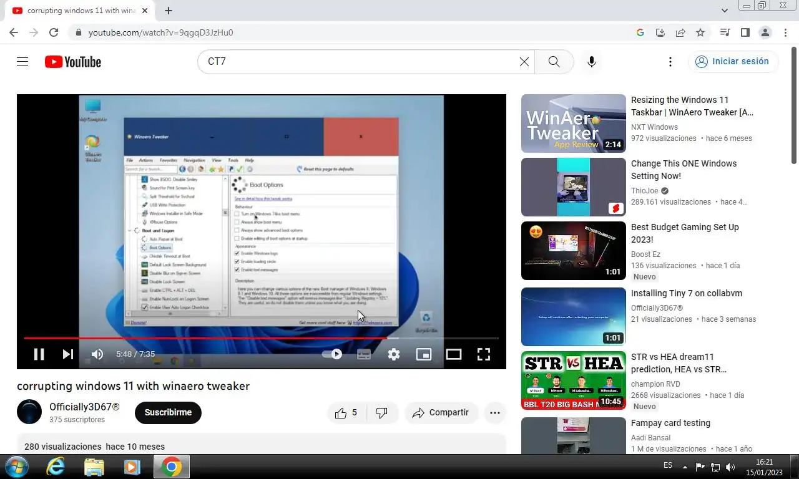Open Windows Media Player from taskbar
Image resolution: width=799 pixels, height=479 pixels.
(132, 467)
